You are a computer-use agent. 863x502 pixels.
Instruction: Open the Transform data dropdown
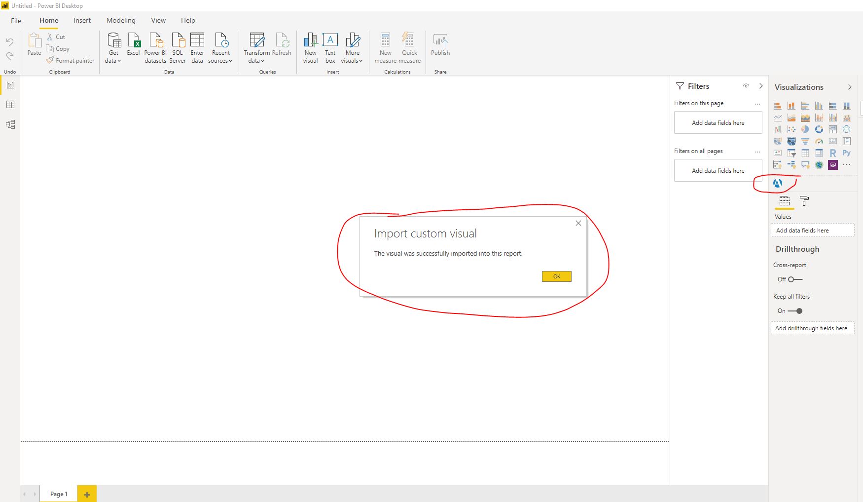coord(256,48)
